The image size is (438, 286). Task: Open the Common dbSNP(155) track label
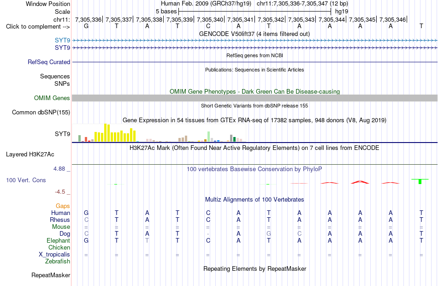coord(41,113)
